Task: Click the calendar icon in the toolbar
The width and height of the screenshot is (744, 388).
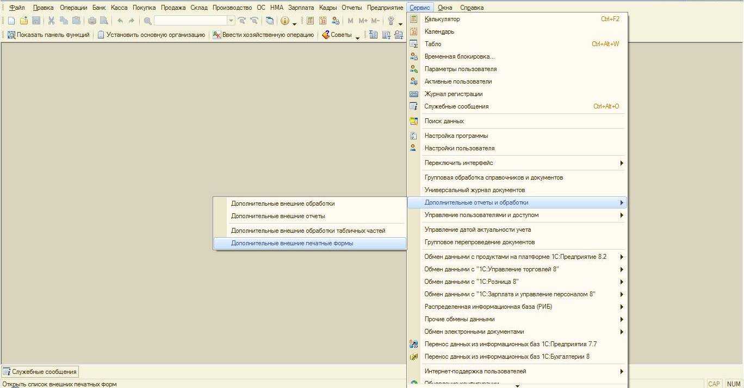Action: (323, 21)
